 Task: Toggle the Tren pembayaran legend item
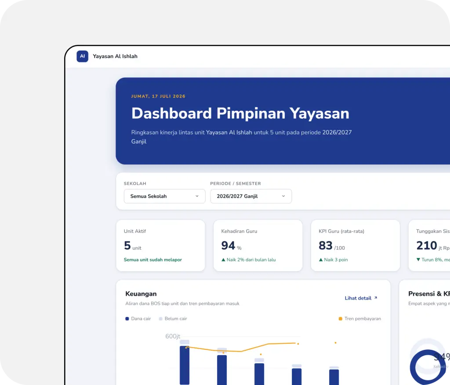[360, 319]
